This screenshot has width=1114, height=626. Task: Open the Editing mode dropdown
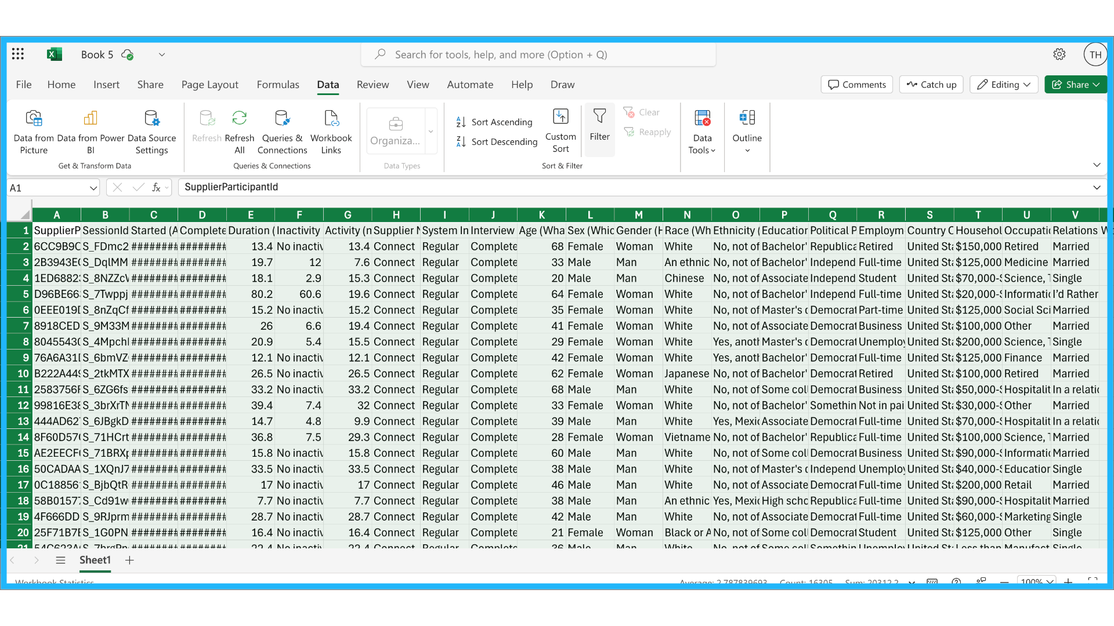pyautogui.click(x=1004, y=85)
